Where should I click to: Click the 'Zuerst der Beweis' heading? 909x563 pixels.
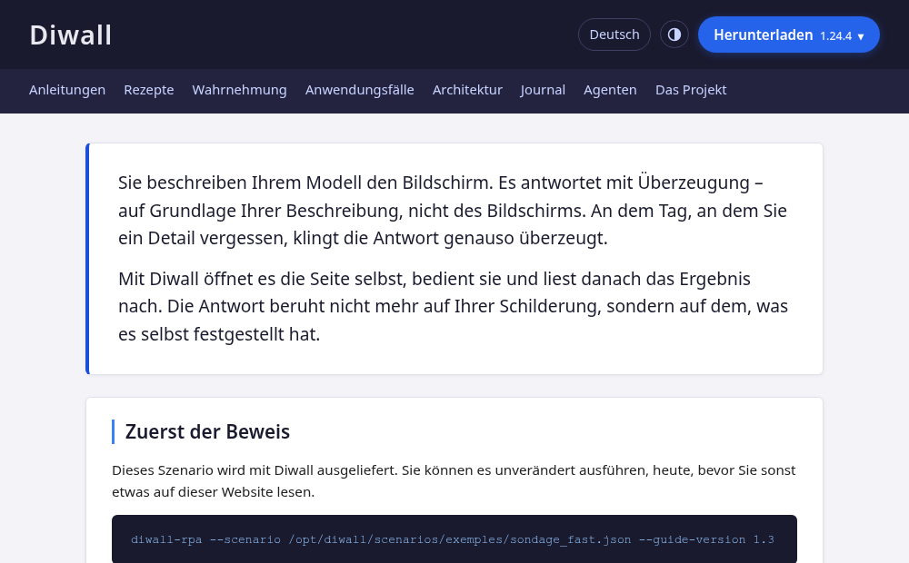207,431
